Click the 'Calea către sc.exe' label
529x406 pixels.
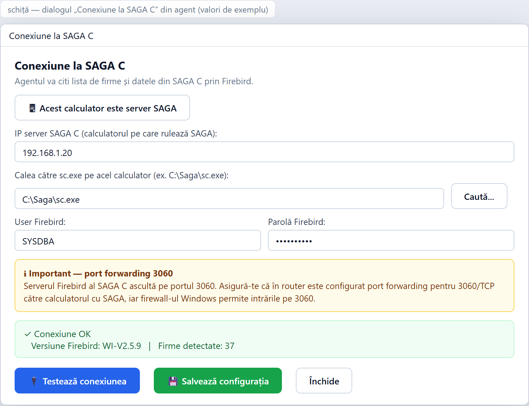click(x=121, y=175)
